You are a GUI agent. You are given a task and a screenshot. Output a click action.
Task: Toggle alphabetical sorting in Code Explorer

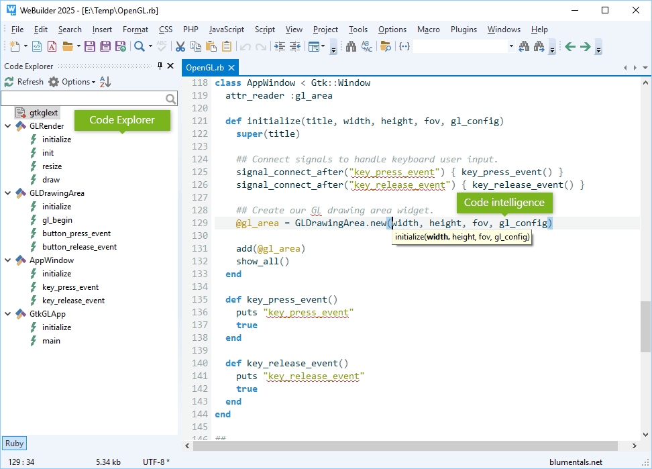(105, 82)
